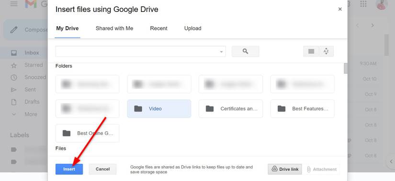Click the Best Online folder icon

pos(67,133)
